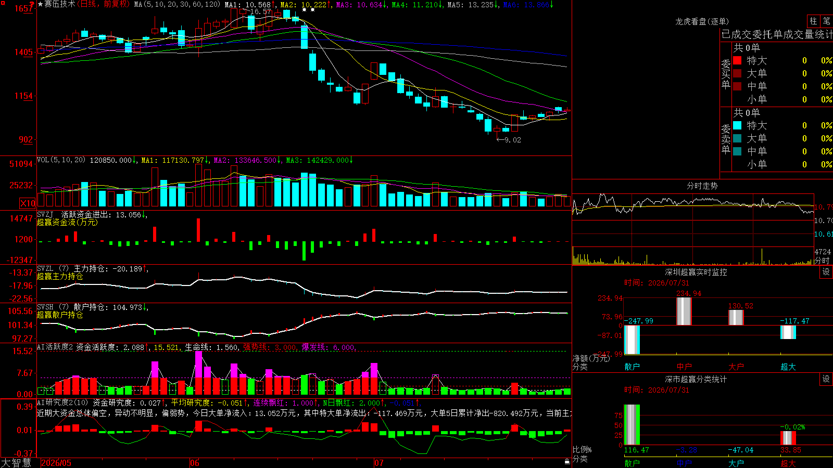Image resolution: width=833 pixels, height=468 pixels.
Task: Click the cyan 特大 swatch under 委卖单
Action: [737, 125]
